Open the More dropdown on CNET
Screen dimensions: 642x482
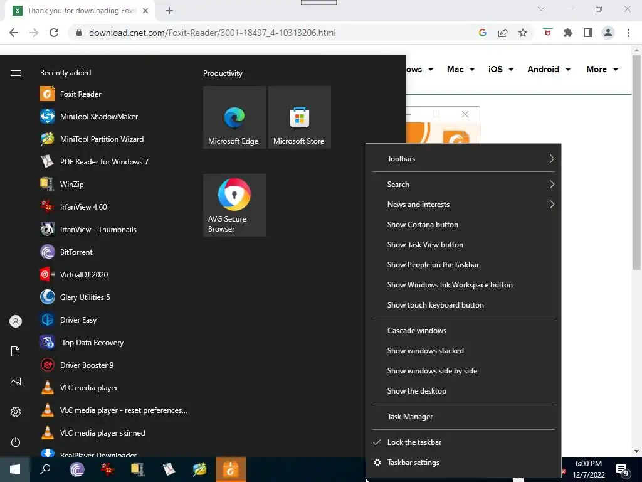click(602, 69)
